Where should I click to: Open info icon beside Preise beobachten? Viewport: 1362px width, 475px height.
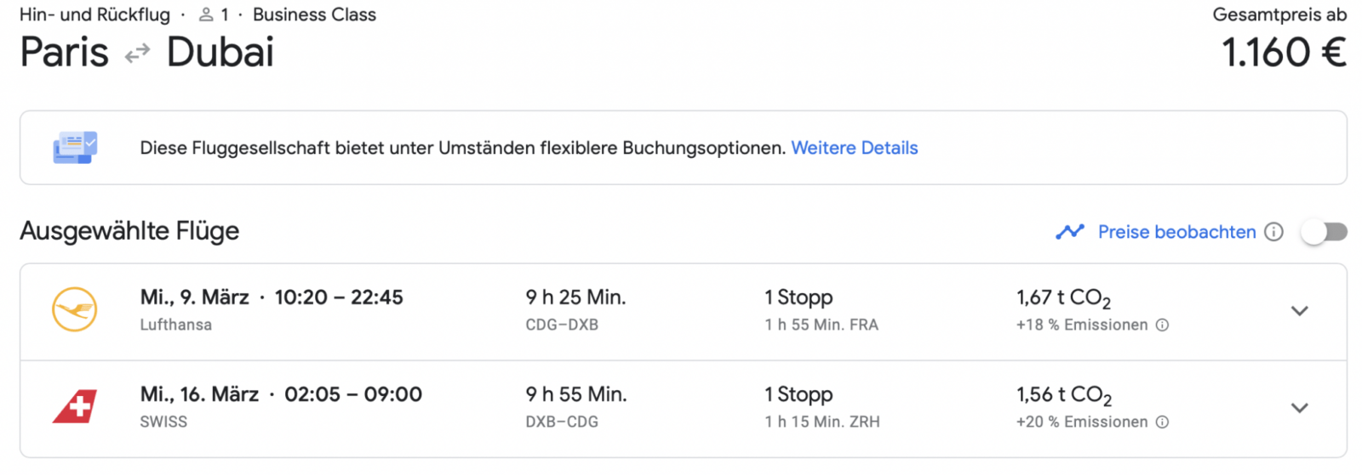pyautogui.click(x=1273, y=232)
